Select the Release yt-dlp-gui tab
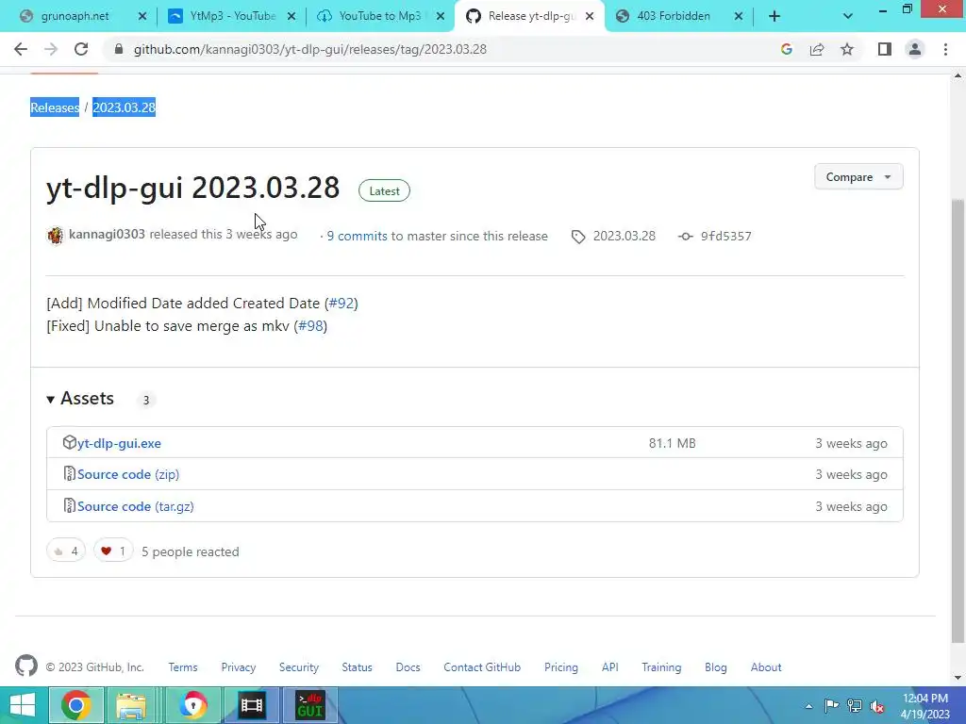 click(x=531, y=16)
